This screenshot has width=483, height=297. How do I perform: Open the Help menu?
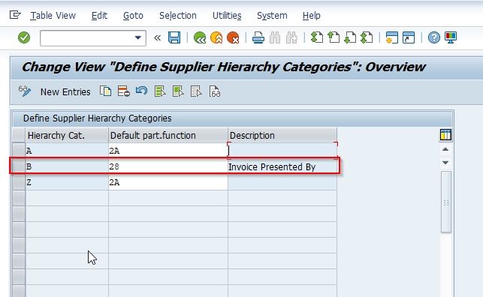pos(312,15)
